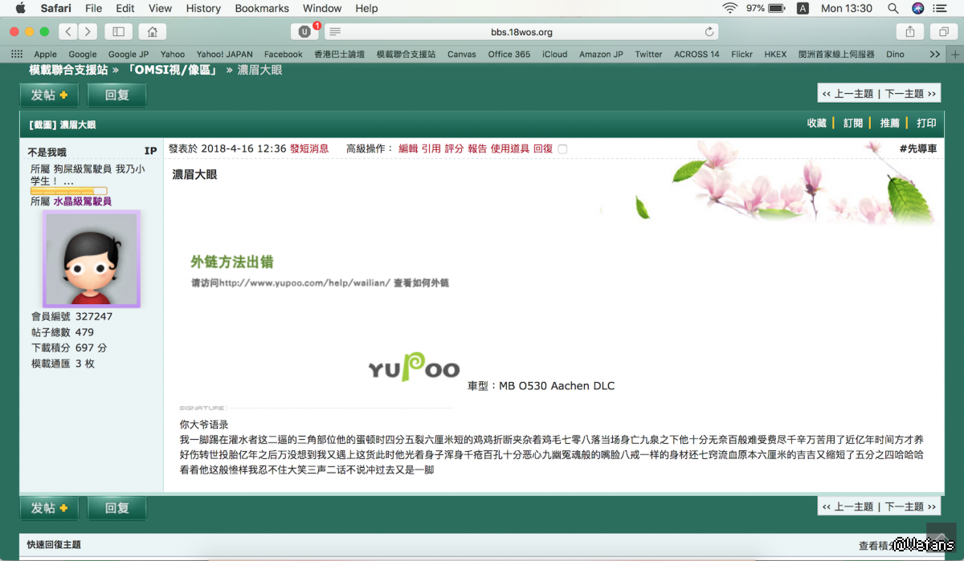The image size is (964, 561).
Task: Open the History menu
Action: coord(203,8)
